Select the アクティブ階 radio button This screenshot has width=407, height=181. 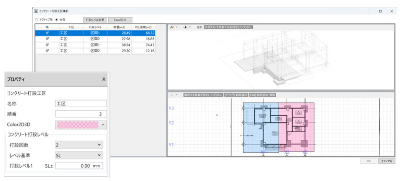36,20
